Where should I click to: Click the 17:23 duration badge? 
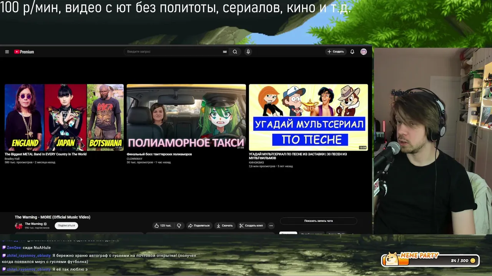118,148
